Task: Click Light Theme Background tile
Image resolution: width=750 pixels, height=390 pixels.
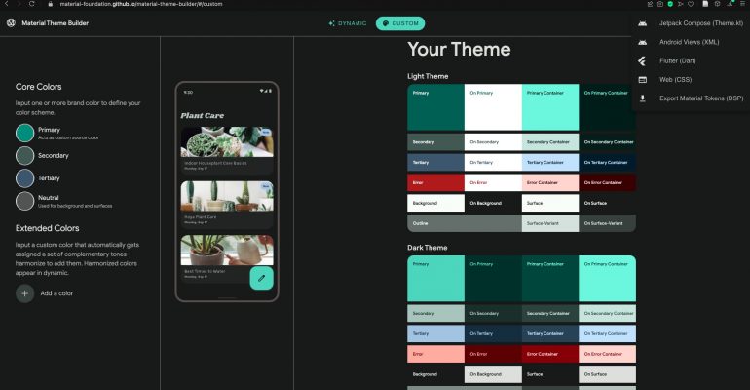Action: 435,203
